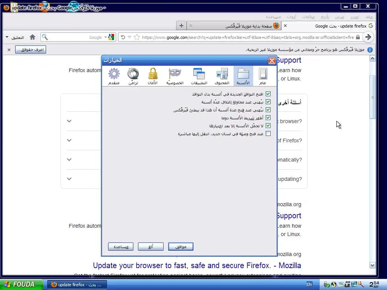
Task: Click the vertical scrollbar thumb
Action: [x=372, y=97]
